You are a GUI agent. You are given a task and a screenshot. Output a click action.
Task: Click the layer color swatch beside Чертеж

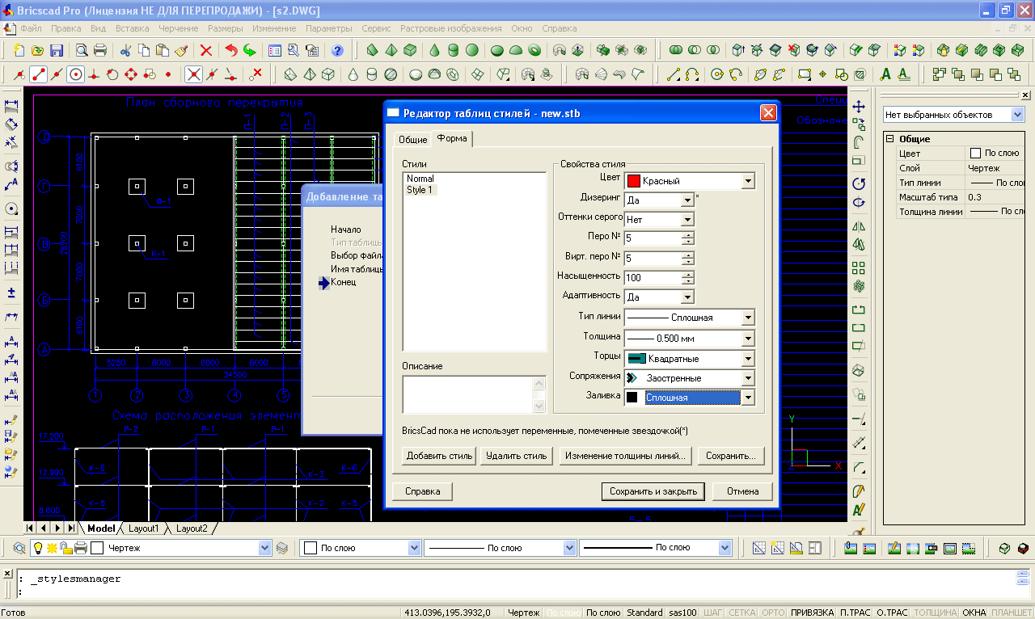pos(97,548)
